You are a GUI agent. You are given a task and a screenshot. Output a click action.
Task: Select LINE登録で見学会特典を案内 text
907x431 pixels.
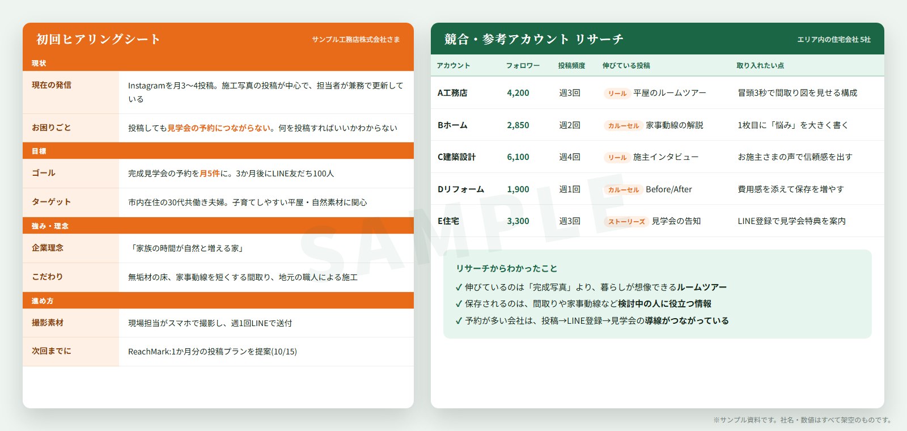(791, 221)
